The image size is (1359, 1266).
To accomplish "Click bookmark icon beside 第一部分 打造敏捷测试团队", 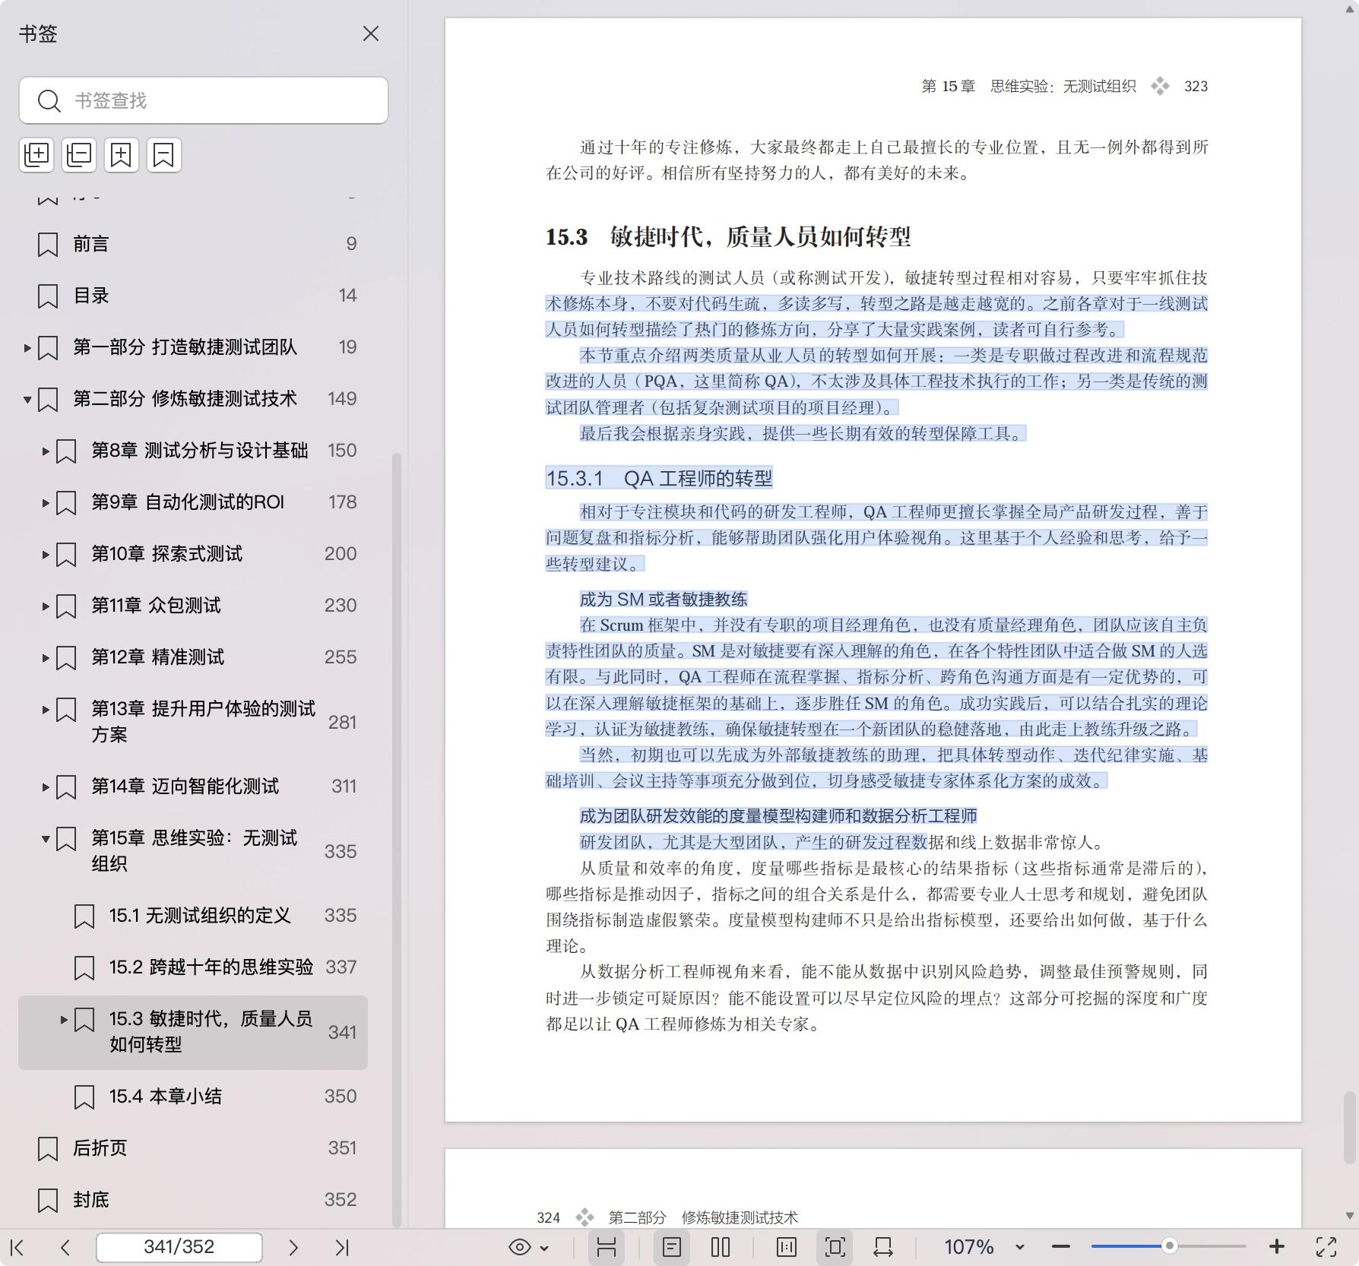I will 48,348.
